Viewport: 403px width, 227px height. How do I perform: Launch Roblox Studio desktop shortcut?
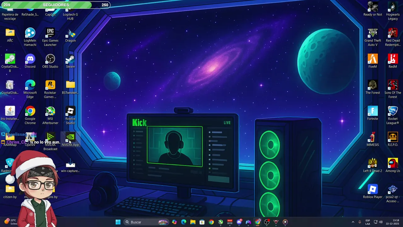pyautogui.click(x=71, y=116)
